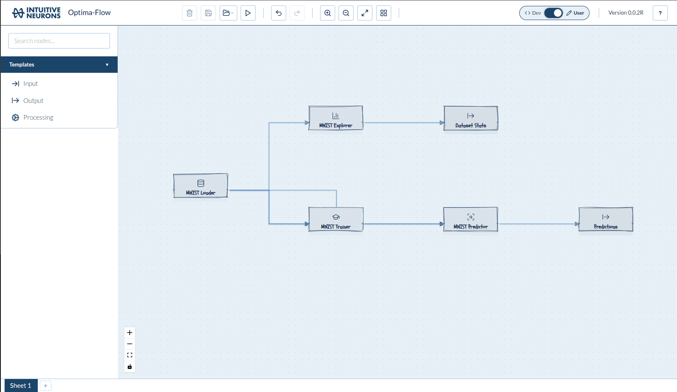
Task: Zoom out using toolbar magnifier minus
Action: 346,13
